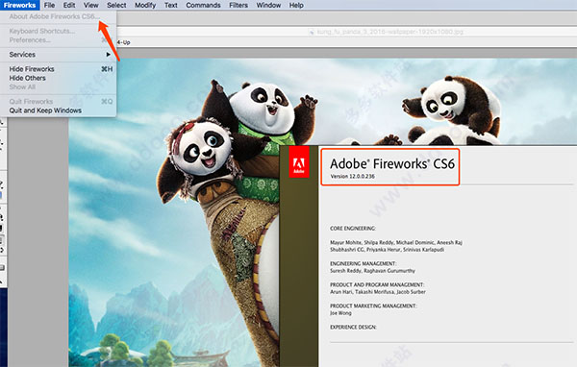Switch to the 4-Up preview tab
The width and height of the screenshot is (577, 367).
(x=124, y=42)
